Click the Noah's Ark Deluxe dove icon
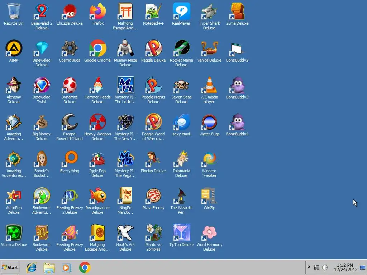Screen dimensions: 367x275 coord(125,232)
